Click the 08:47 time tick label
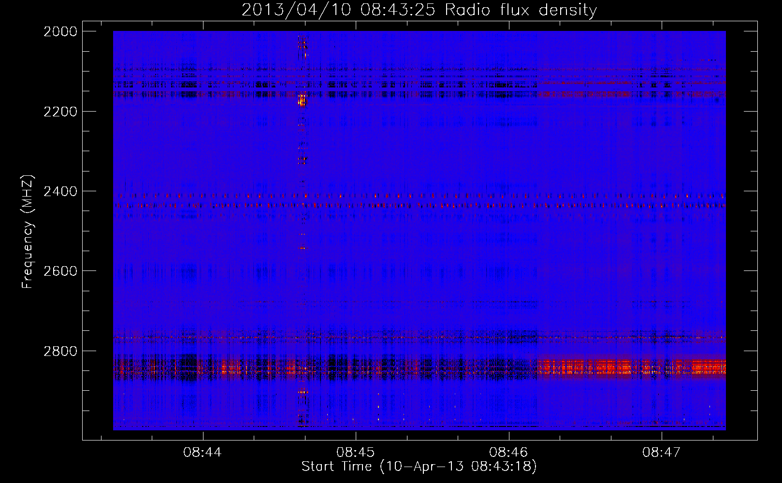 click(x=661, y=452)
